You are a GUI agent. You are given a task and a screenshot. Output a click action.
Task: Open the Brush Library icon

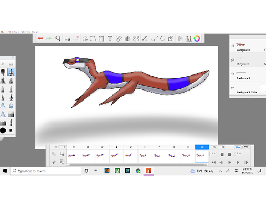tap(188, 38)
